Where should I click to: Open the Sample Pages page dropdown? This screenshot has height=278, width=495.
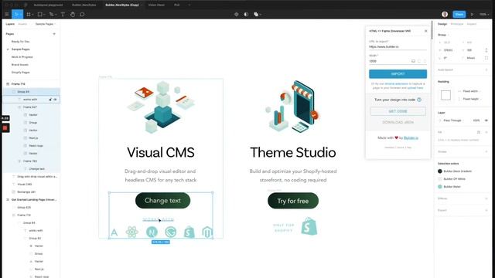[45, 24]
